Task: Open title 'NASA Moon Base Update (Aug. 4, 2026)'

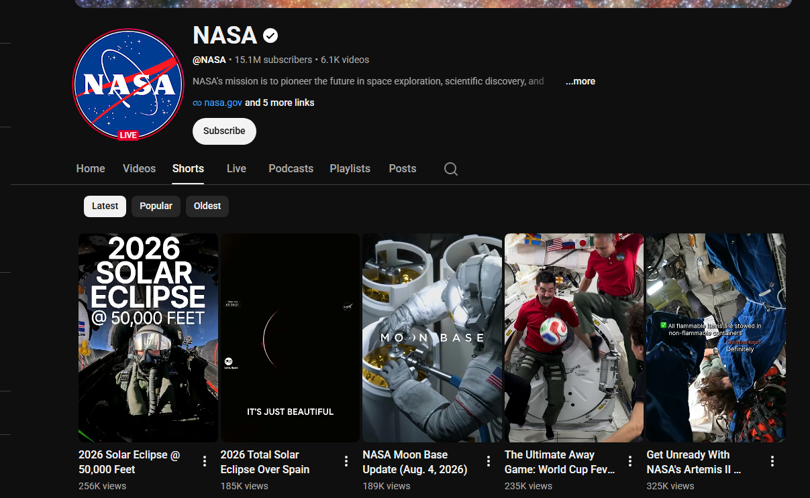Action: click(x=415, y=462)
